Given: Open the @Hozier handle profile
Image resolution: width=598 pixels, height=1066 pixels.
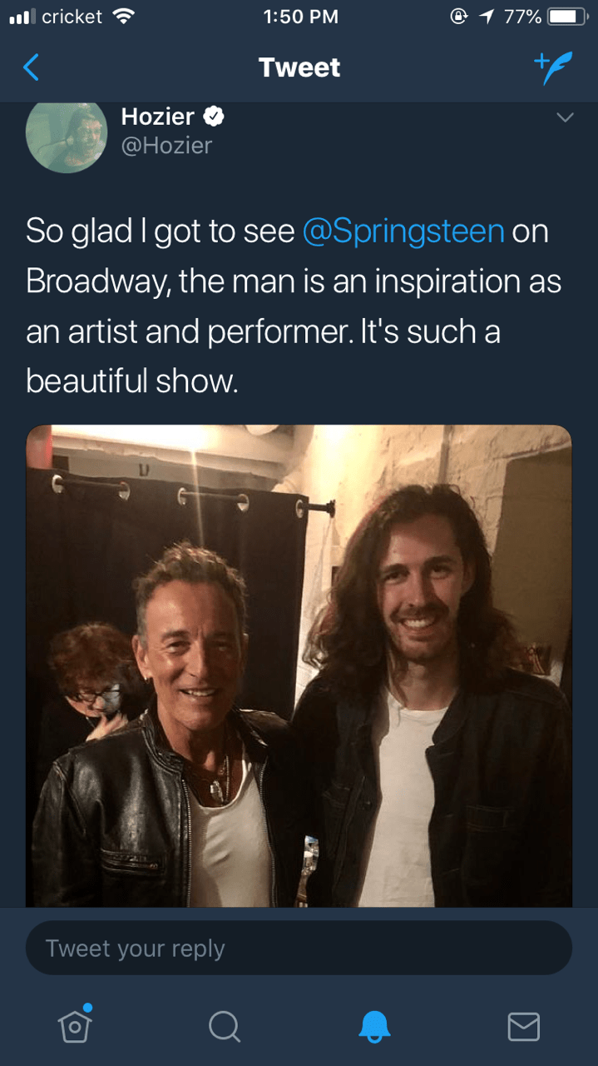Looking at the screenshot, I should pos(167,146).
